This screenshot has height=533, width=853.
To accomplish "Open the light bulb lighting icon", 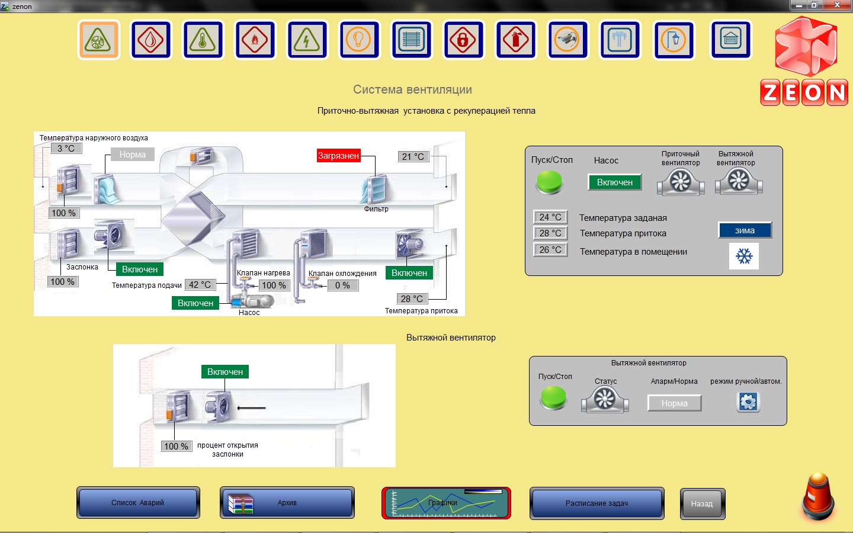I will (x=359, y=40).
